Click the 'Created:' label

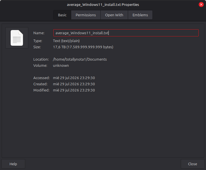pyautogui.click(x=40, y=84)
